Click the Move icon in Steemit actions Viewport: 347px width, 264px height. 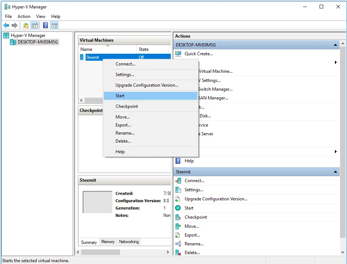(x=178, y=226)
